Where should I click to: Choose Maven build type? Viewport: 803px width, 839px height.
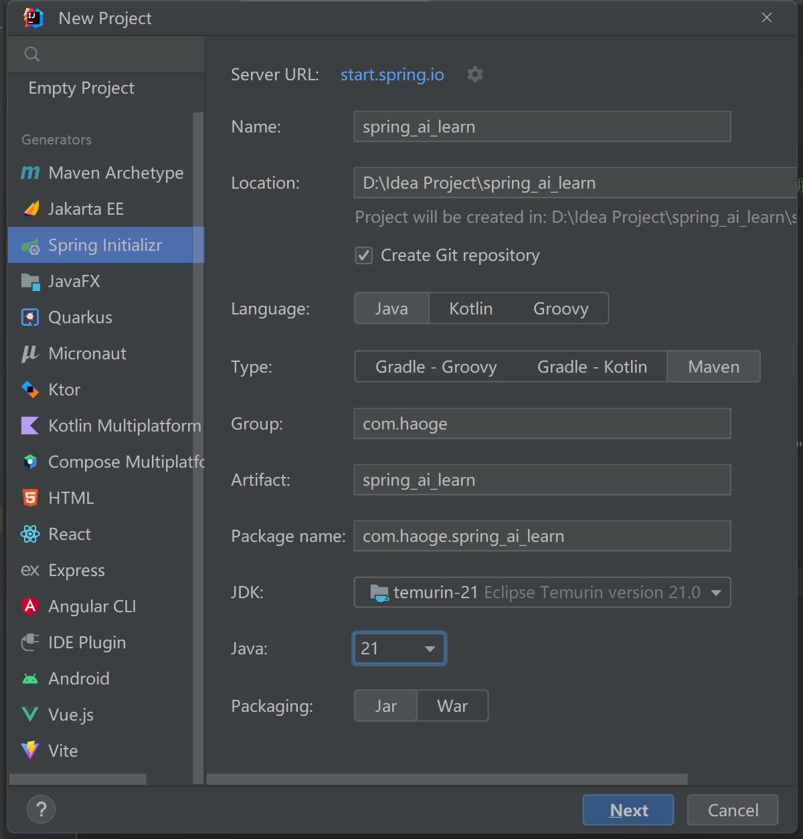tap(714, 367)
